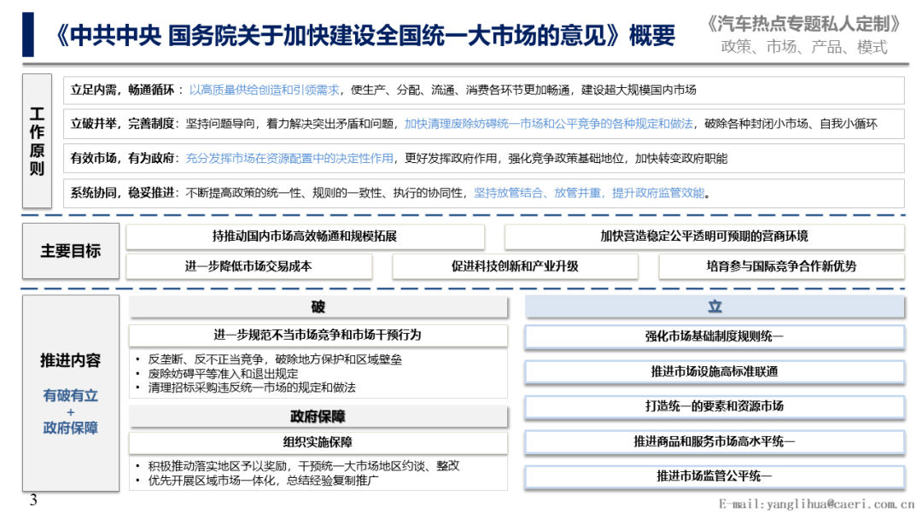Viewport: 922px width, 519px height.
Task: Click the row starting 系统协同，稳妥推进
Action: [x=483, y=193]
